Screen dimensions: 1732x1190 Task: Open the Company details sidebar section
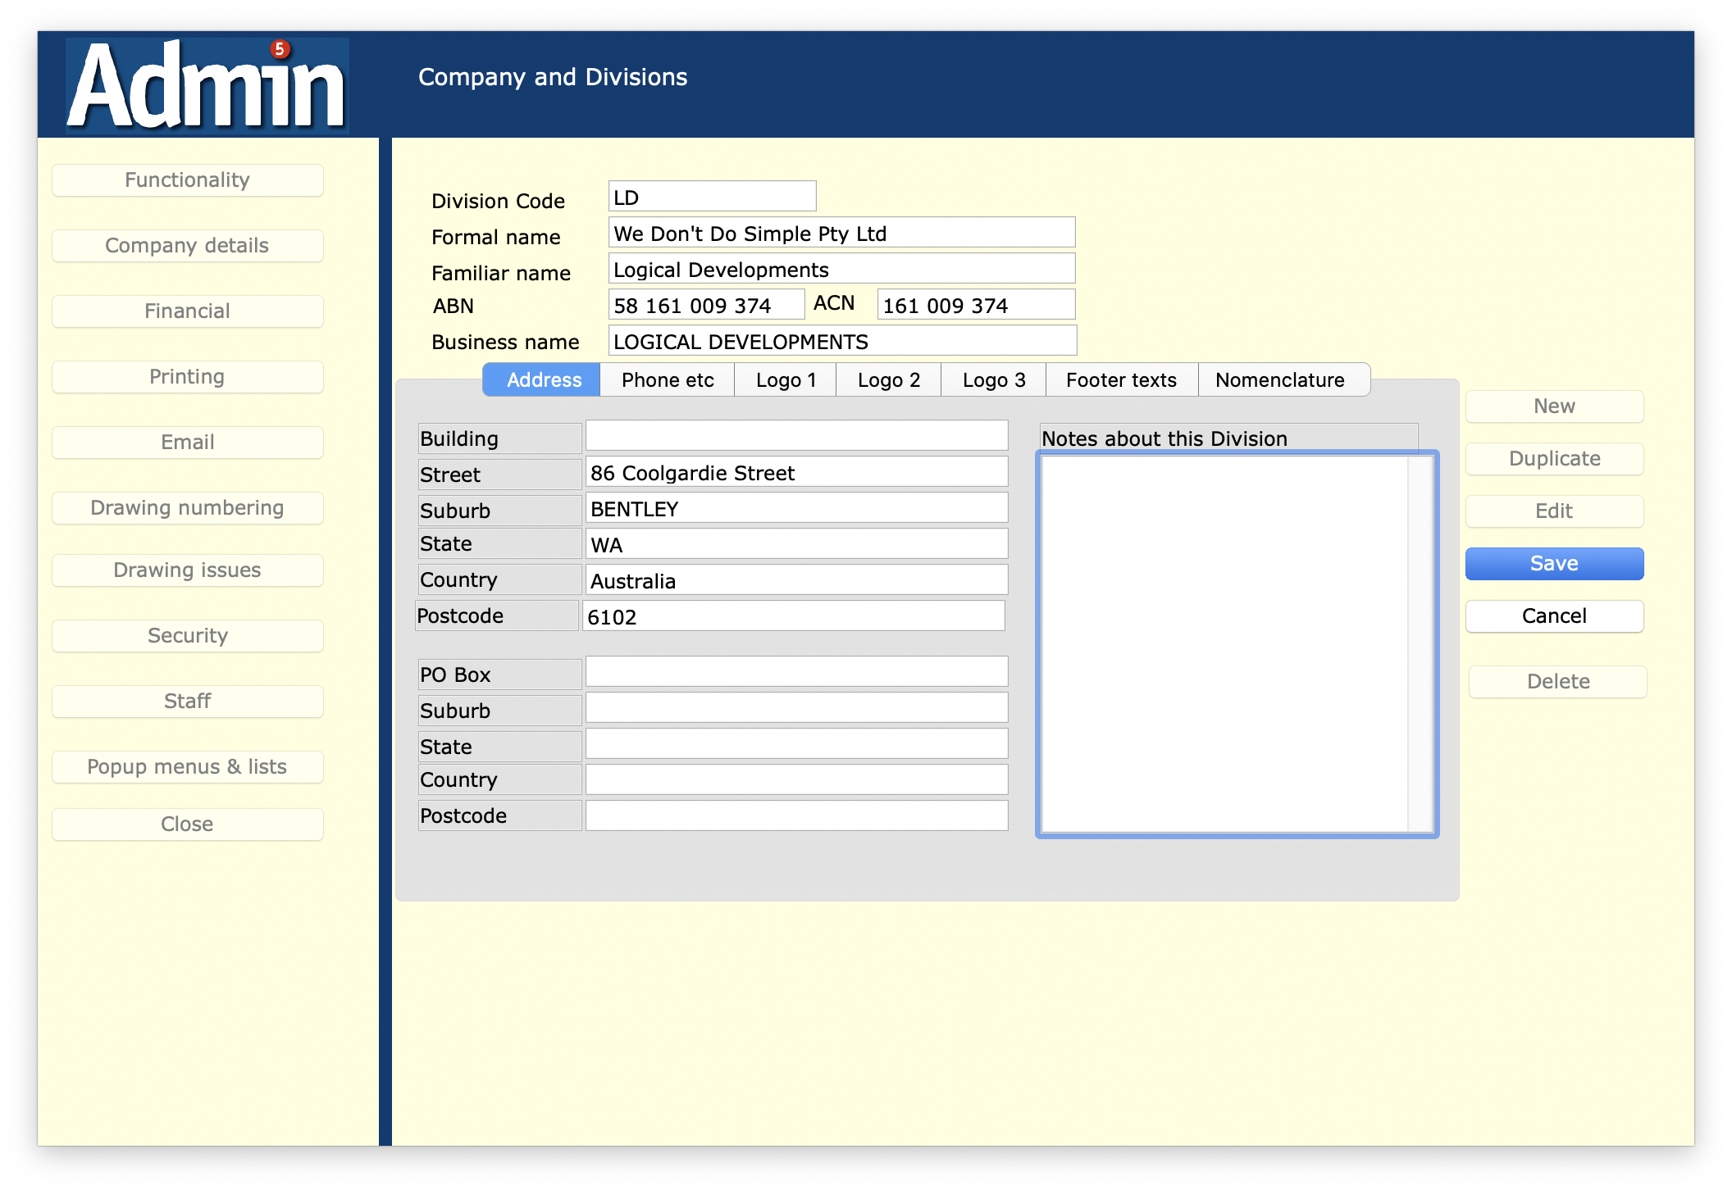coord(187,246)
